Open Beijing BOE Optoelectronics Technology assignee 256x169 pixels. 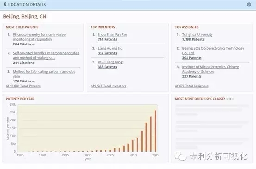(x=213, y=50)
